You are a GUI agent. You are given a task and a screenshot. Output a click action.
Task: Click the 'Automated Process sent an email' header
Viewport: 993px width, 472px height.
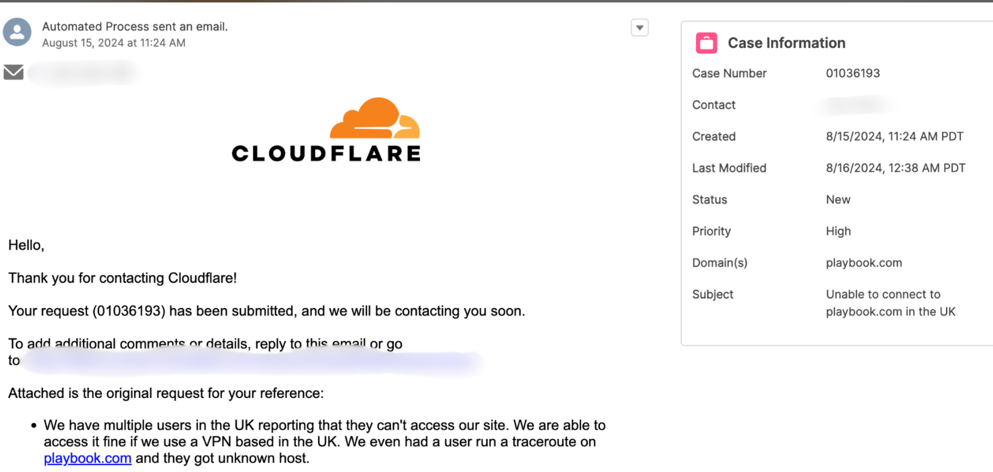click(x=135, y=27)
